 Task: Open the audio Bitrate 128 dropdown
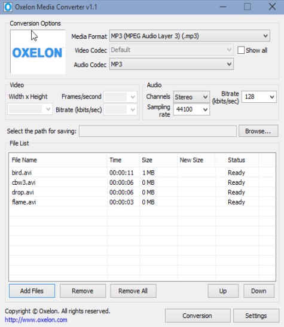[259, 97]
